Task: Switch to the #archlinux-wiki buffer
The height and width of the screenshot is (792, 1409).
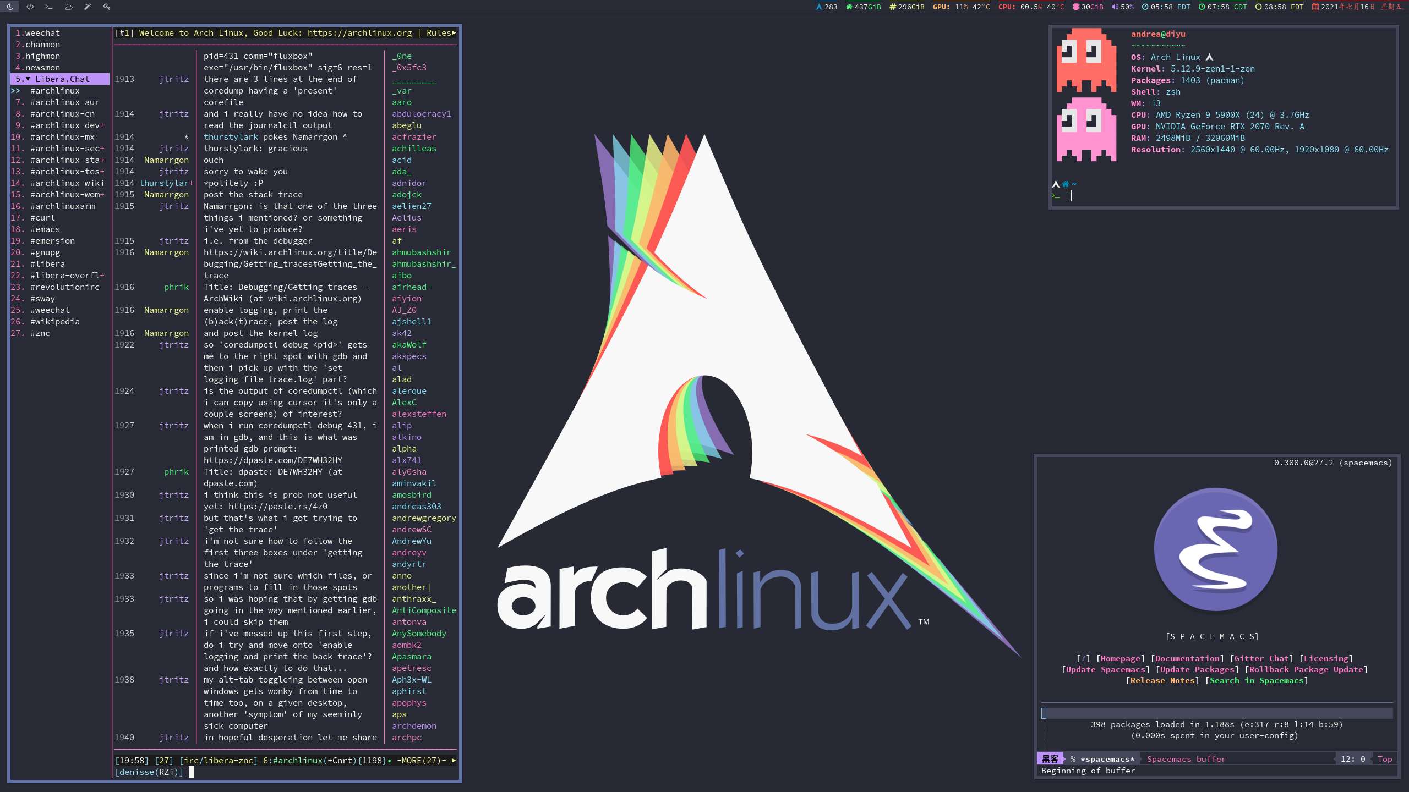Action: [x=67, y=183]
